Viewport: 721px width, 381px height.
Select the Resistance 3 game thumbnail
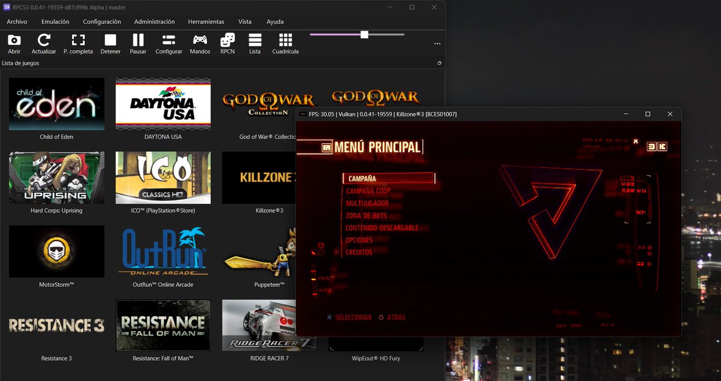click(56, 325)
